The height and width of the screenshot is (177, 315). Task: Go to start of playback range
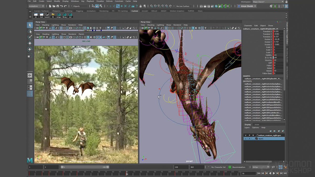click(259, 173)
